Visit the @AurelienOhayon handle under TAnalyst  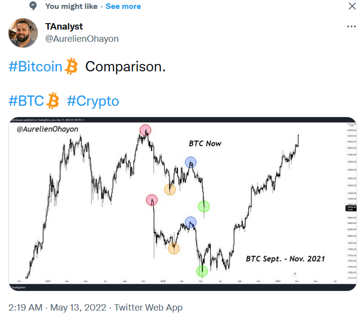tap(82, 38)
